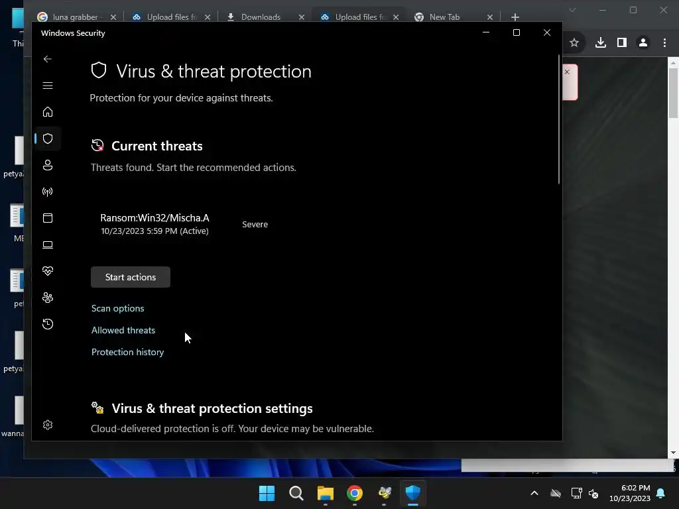Open Firewall & network protection icon
Screen dimensions: 679x509
[x=48, y=192]
